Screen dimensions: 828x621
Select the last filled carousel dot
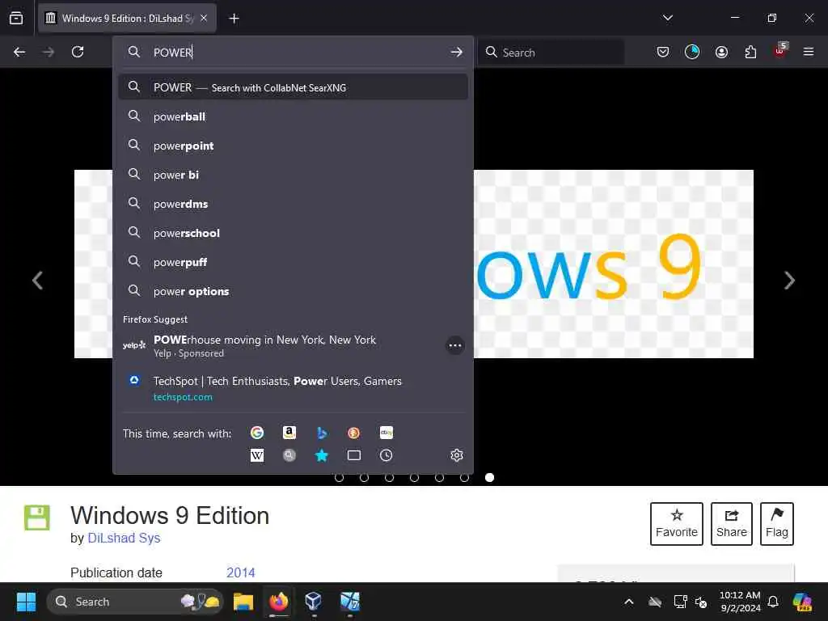pos(489,477)
